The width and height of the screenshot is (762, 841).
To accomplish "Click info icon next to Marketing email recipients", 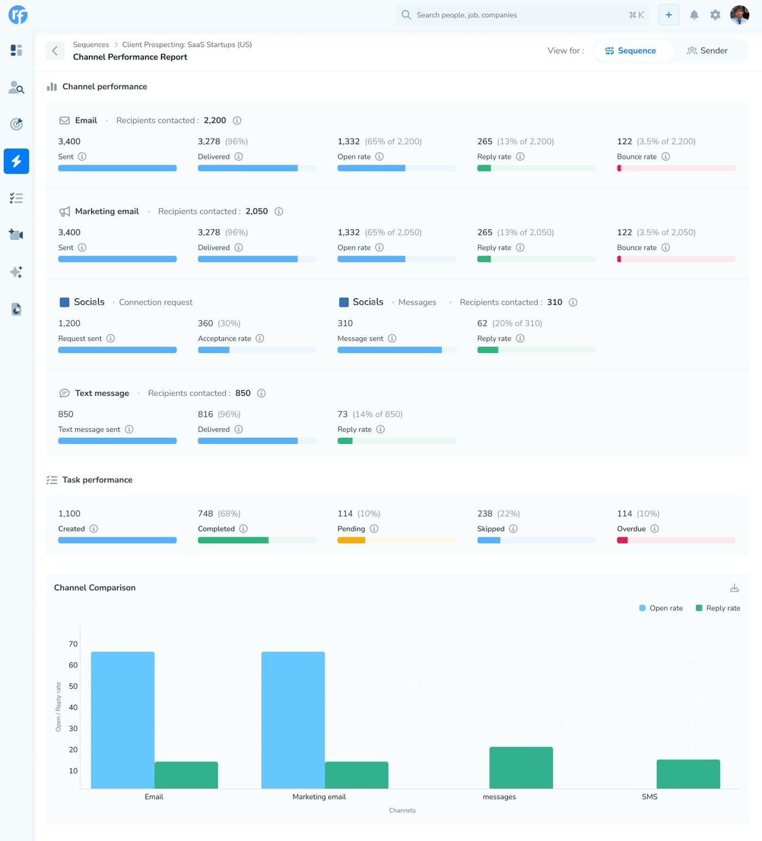I will pos(279,212).
